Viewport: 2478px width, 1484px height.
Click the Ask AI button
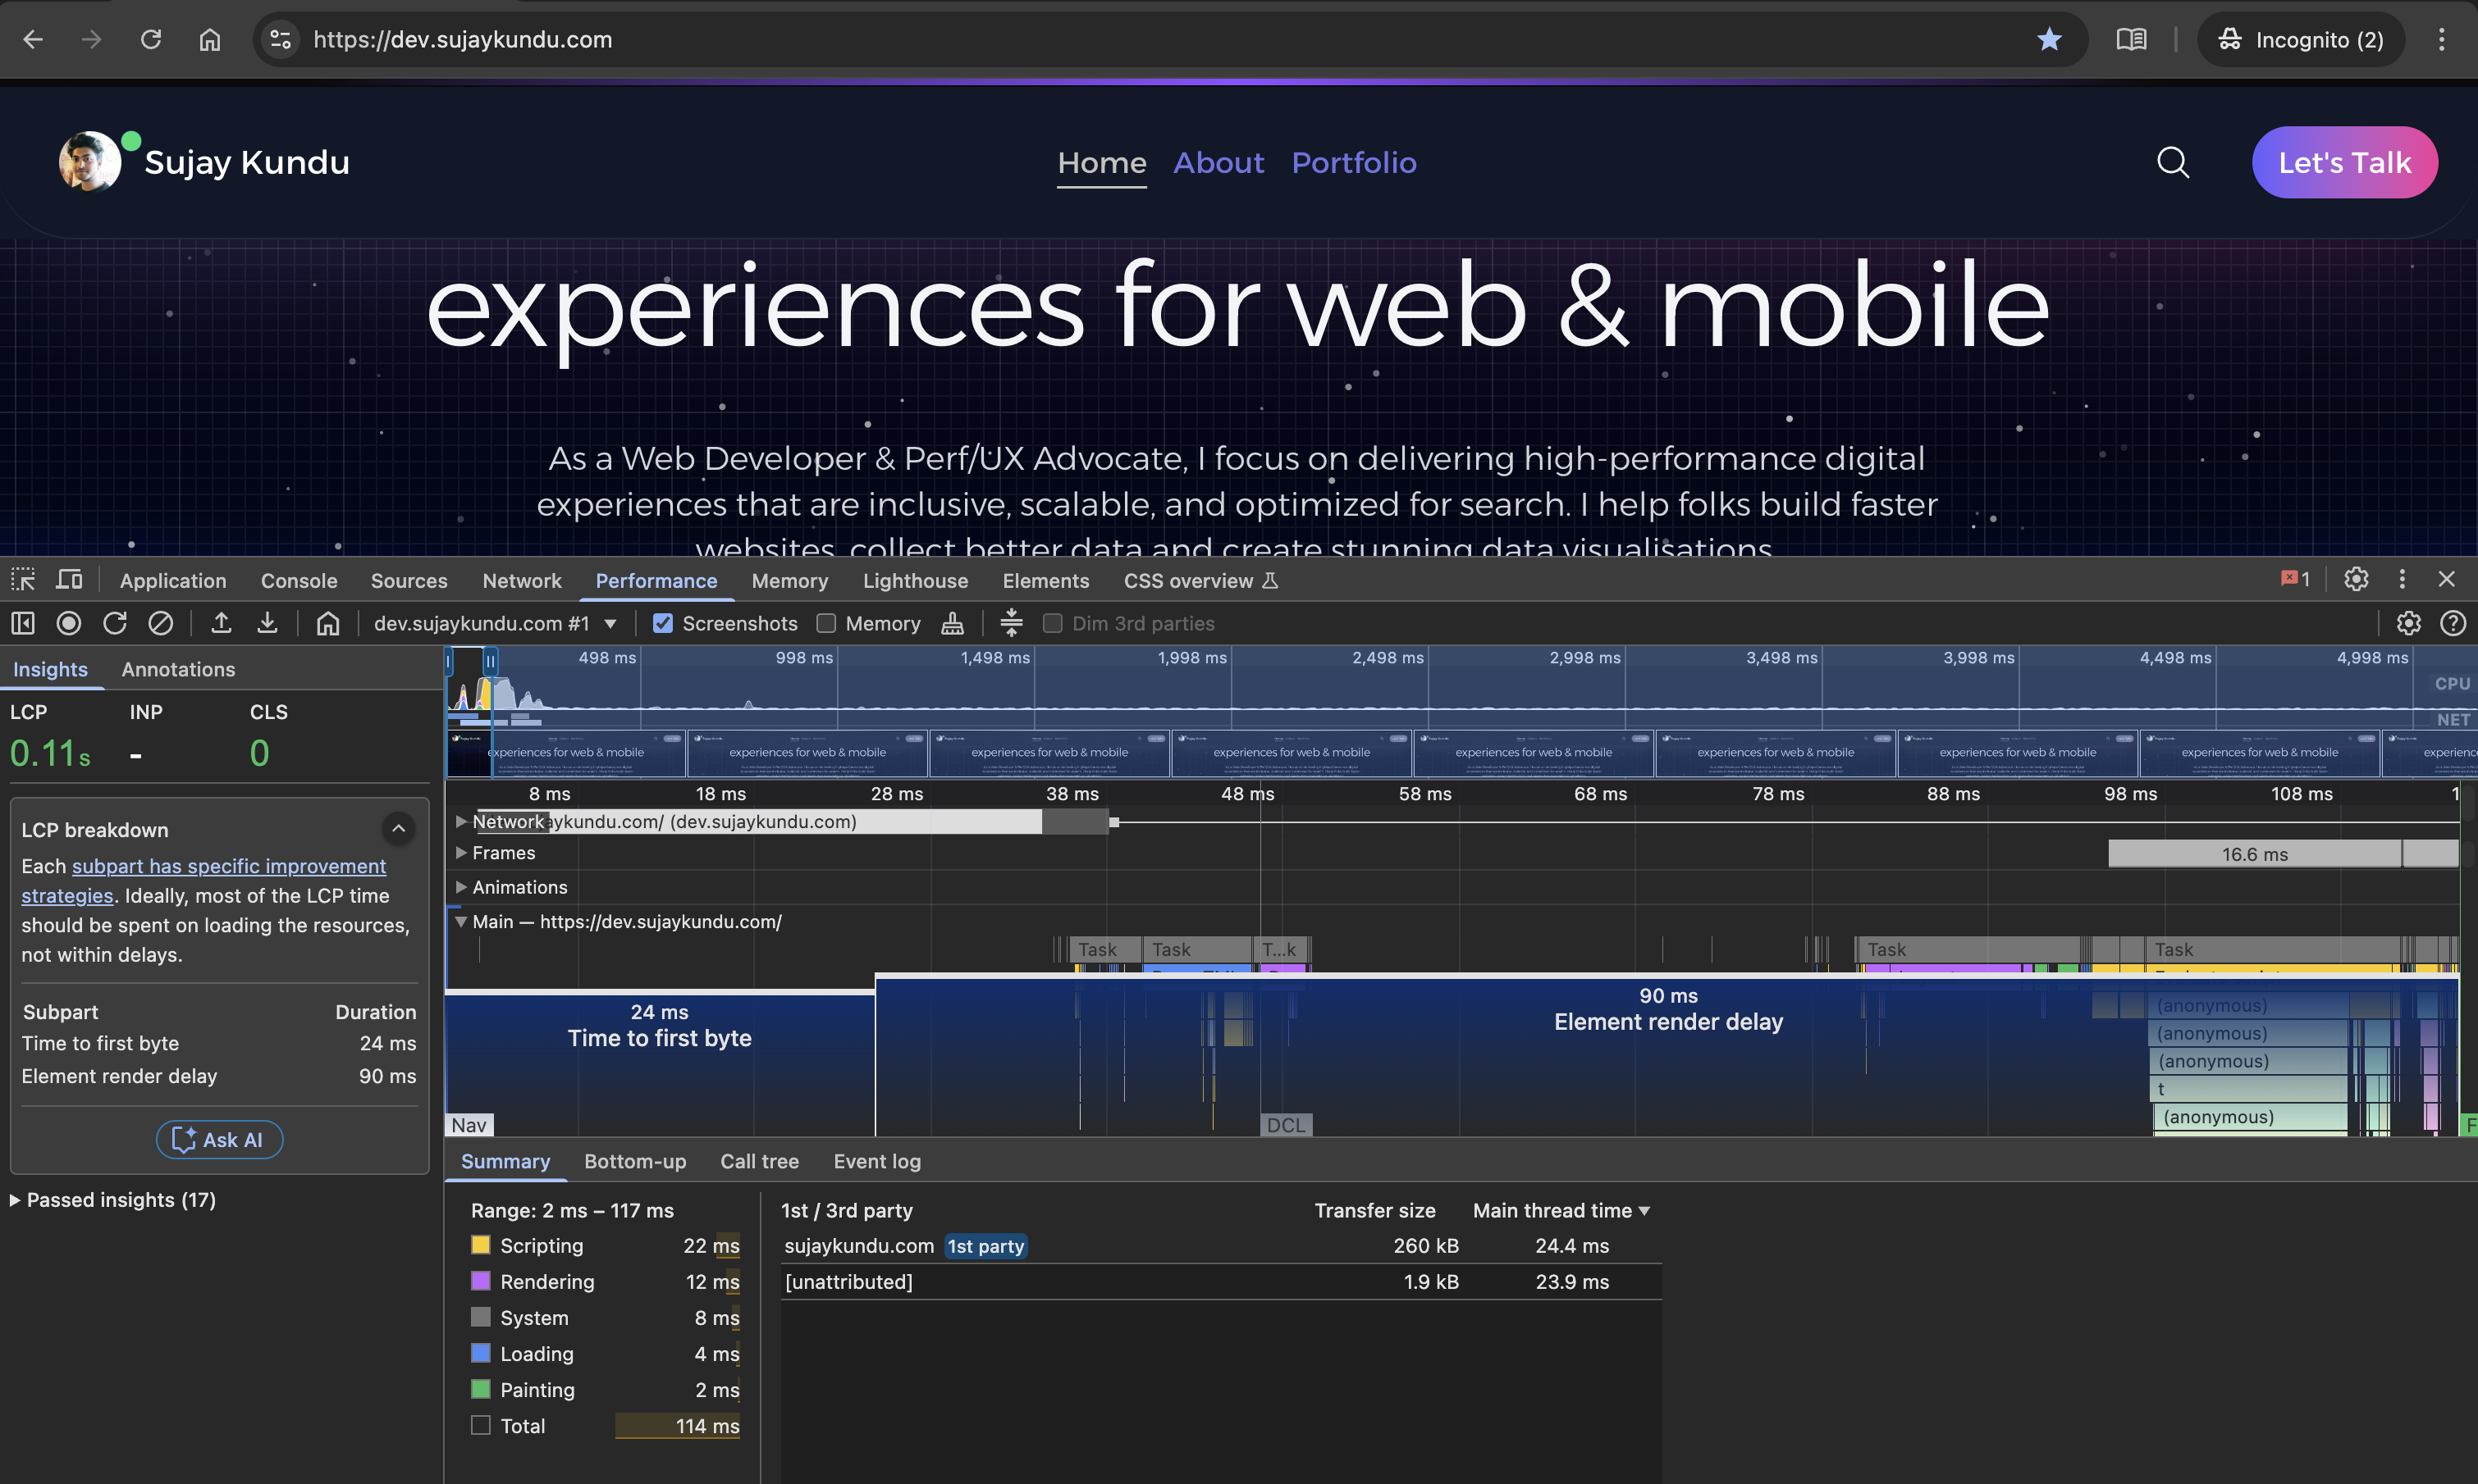pos(219,1139)
